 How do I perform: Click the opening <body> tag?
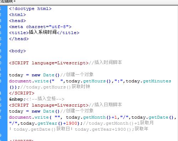[x=17, y=51]
